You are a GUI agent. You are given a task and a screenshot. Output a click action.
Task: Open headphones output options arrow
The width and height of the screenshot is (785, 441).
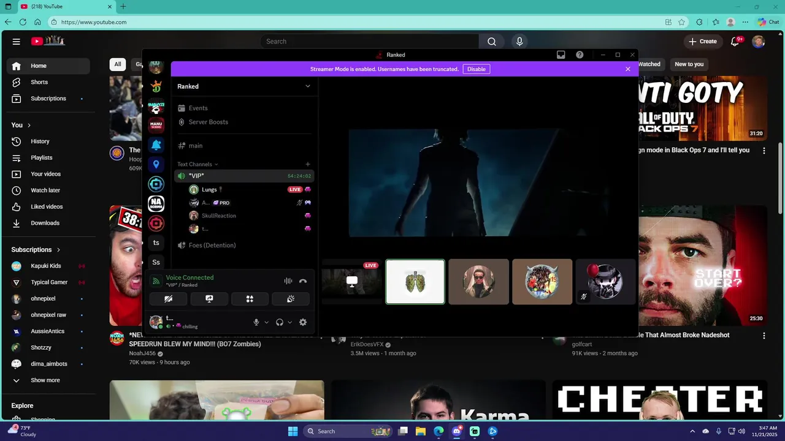click(x=289, y=322)
